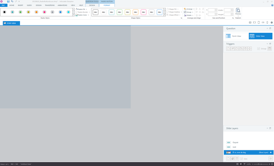This screenshot has width=274, height=166.
Task: Open the FILE menu
Action: click(x=3, y=5)
